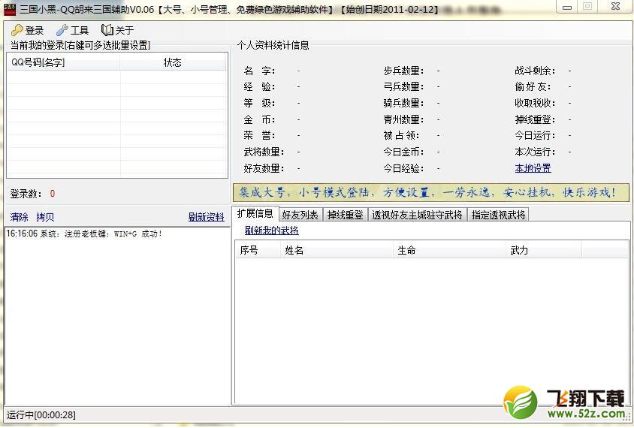
Task: Click the 弓兵数量 label
Action: pyautogui.click(x=403, y=87)
